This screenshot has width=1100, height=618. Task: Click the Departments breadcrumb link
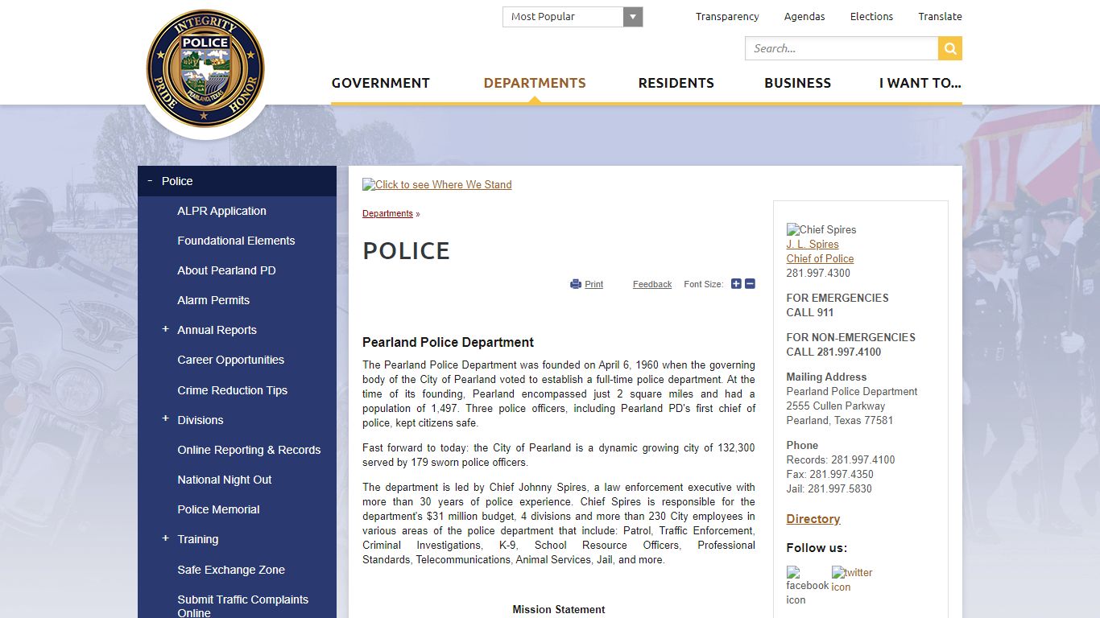[387, 213]
